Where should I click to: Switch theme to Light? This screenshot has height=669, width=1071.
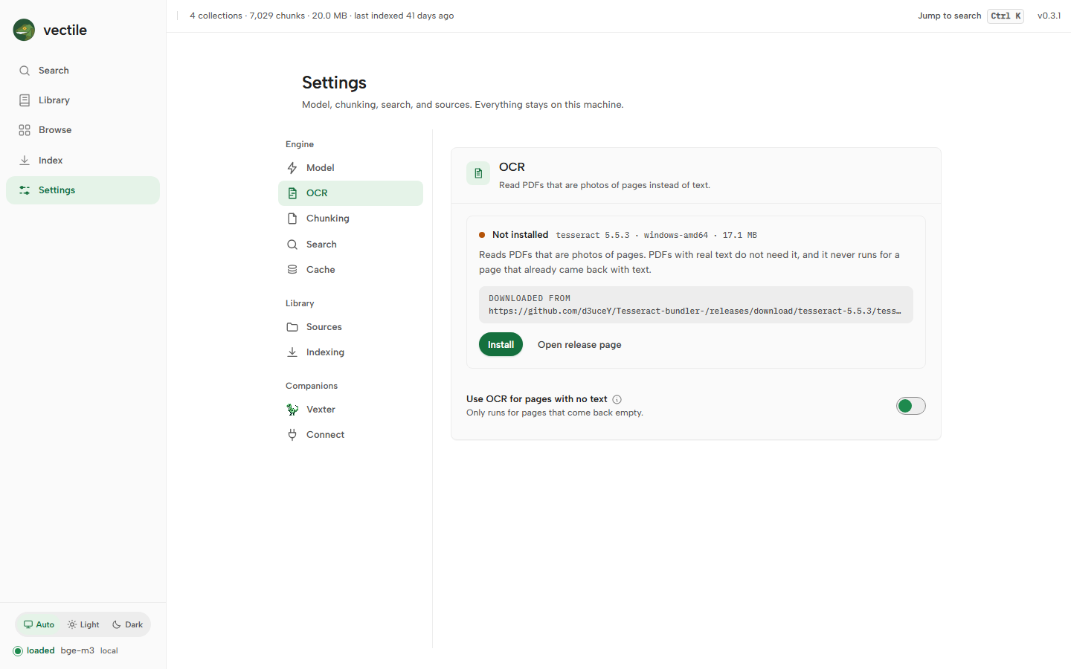click(83, 624)
